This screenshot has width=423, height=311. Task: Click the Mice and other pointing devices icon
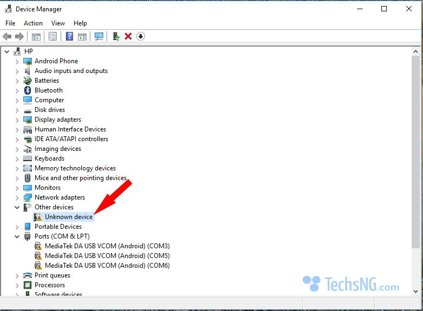(x=28, y=178)
